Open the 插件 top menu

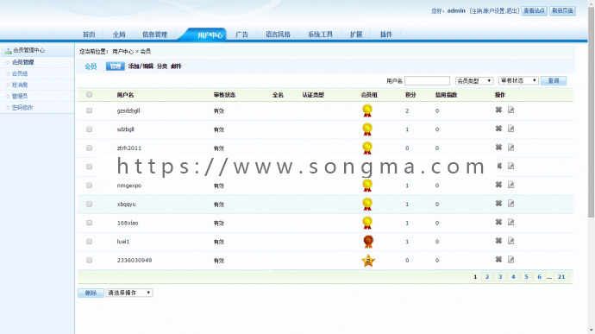point(386,35)
